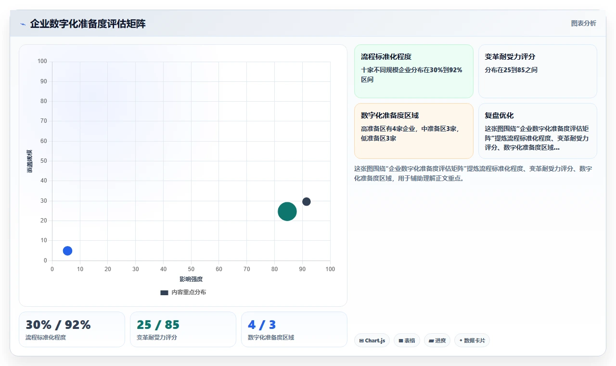Open the 复盘优化 card

click(538, 131)
